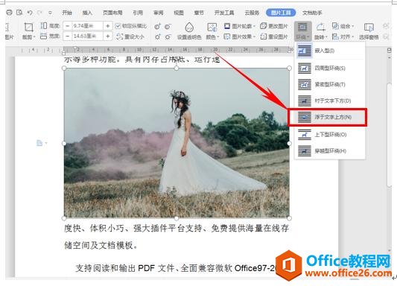Viewport: 397px width, 286px height.
Task: Open the 审阅 tab
Action: [158, 13]
